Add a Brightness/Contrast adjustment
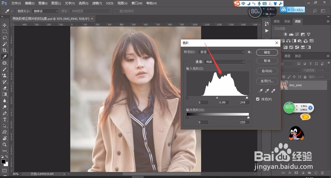This screenshot has height=178, width=331. (x=285, y=34)
